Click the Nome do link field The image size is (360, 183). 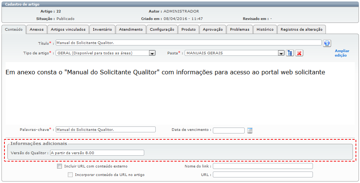262,166
